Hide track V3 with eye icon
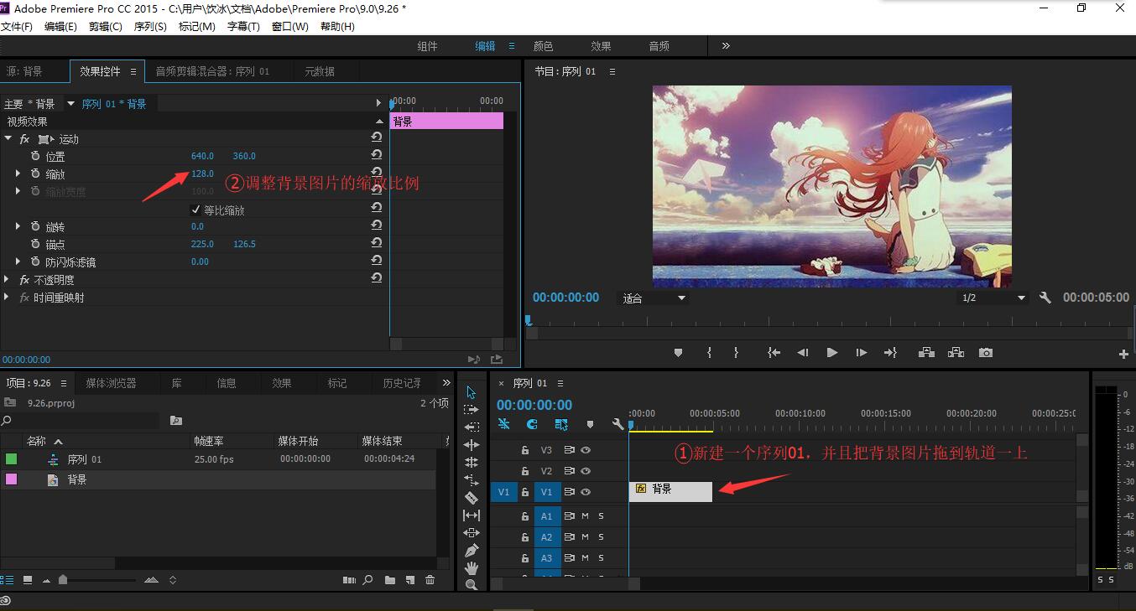The image size is (1136, 611). pos(586,450)
